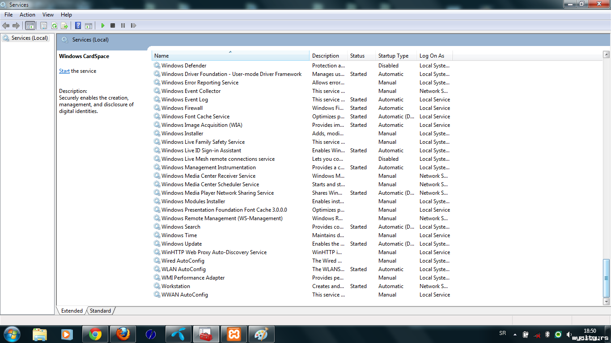Click the green Start Service play icon
The width and height of the screenshot is (611, 343).
coord(102,25)
